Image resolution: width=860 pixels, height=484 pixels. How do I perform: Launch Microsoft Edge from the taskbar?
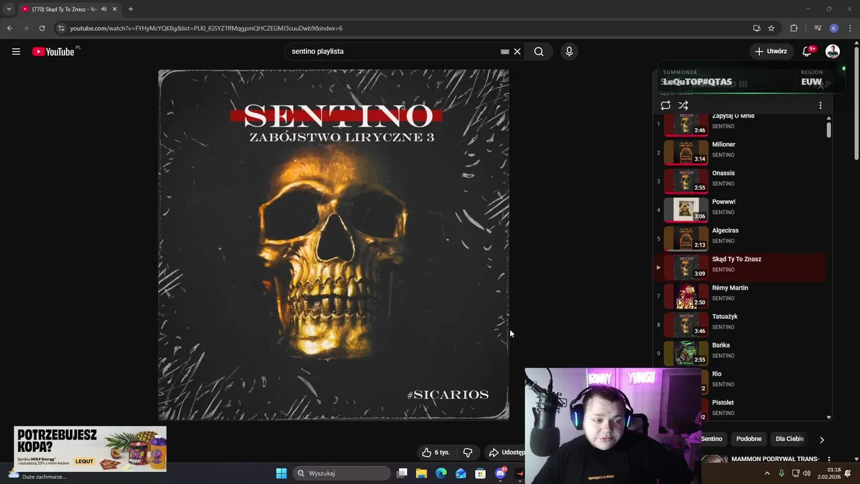(441, 473)
